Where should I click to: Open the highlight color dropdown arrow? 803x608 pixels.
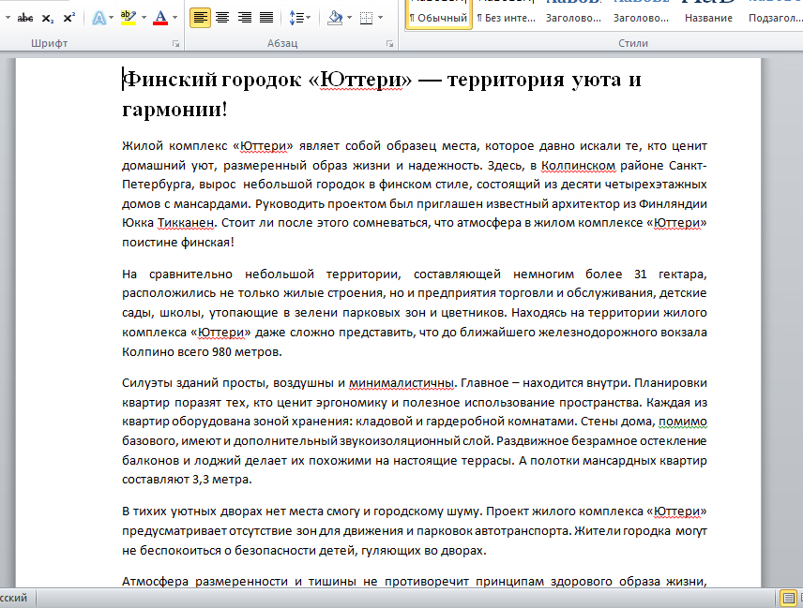pyautogui.click(x=144, y=18)
